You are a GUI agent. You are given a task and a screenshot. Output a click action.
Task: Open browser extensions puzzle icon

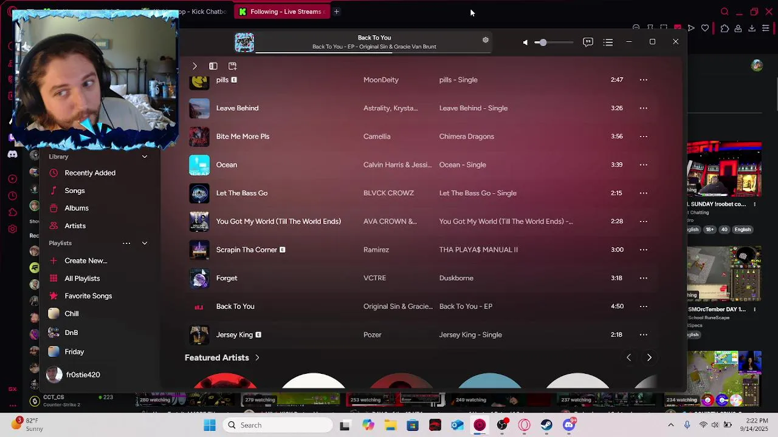(725, 28)
